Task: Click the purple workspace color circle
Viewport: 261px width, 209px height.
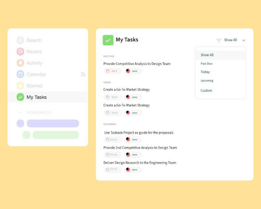Action: [20, 123]
